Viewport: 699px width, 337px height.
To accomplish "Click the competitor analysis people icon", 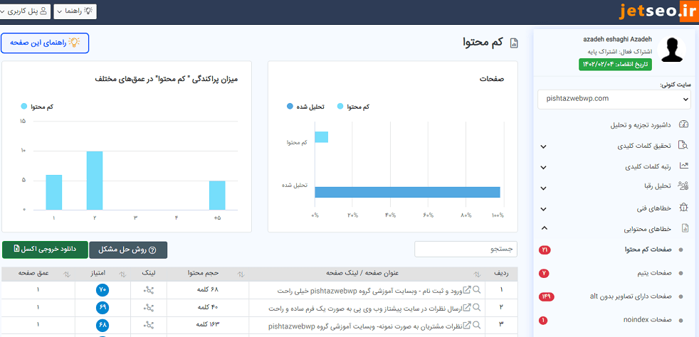I will click(683, 187).
